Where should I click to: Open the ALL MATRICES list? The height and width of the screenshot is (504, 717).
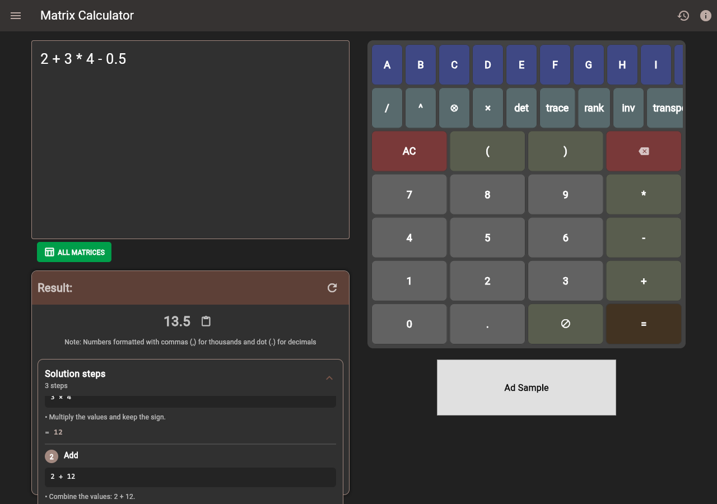(75, 252)
